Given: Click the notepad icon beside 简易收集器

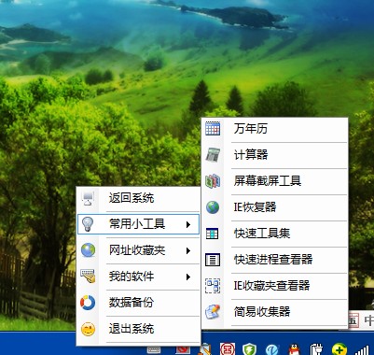Looking at the screenshot, I should (x=213, y=312).
